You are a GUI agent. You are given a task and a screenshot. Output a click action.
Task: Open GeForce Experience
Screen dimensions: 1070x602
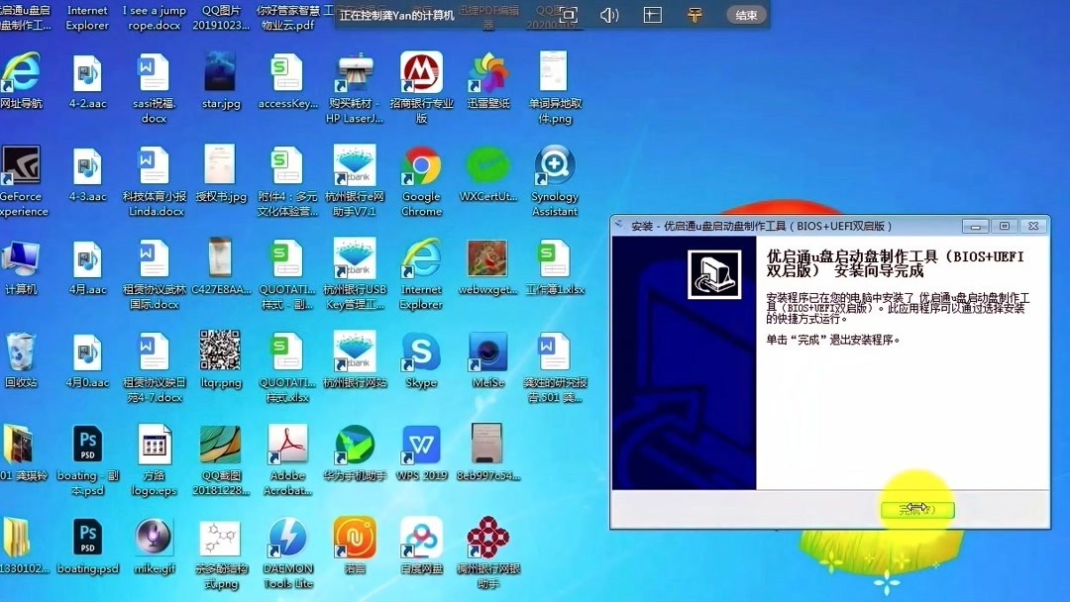(x=22, y=163)
